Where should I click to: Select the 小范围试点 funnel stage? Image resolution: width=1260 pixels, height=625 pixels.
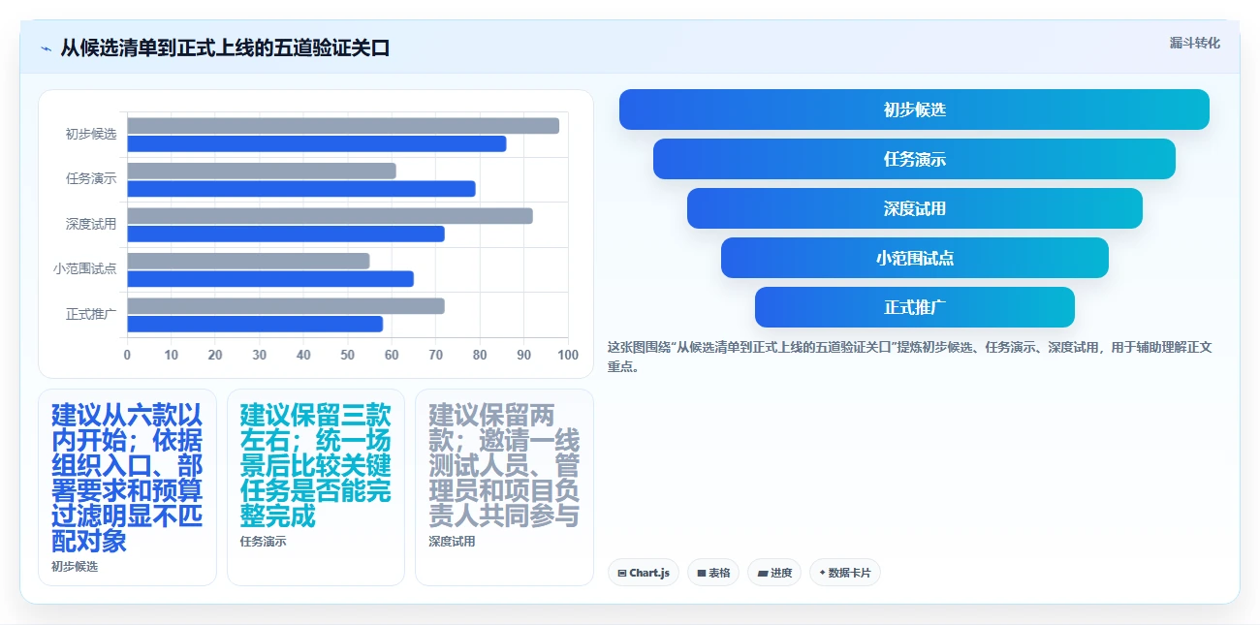coord(914,258)
